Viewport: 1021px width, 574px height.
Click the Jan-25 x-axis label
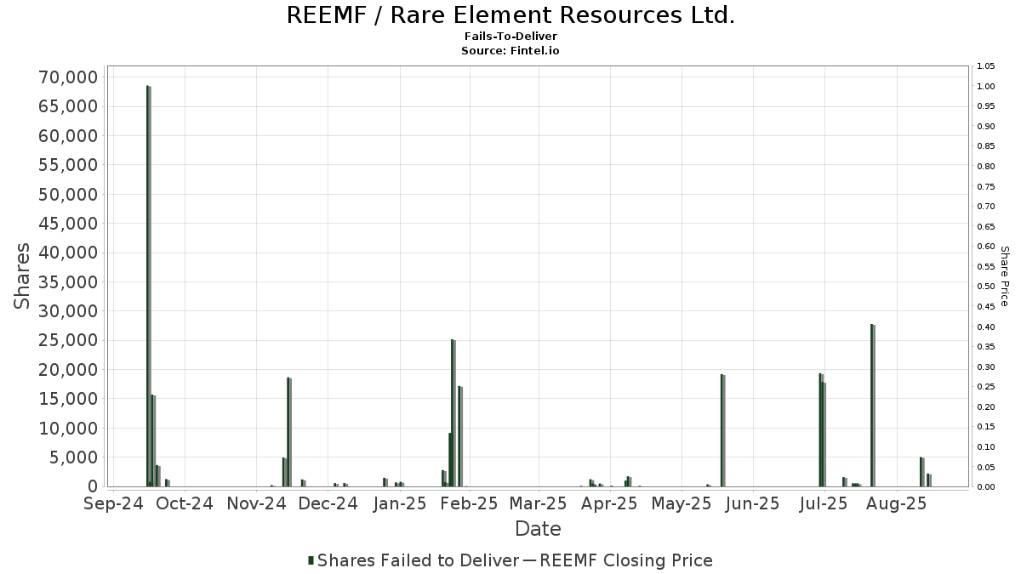[x=398, y=504]
